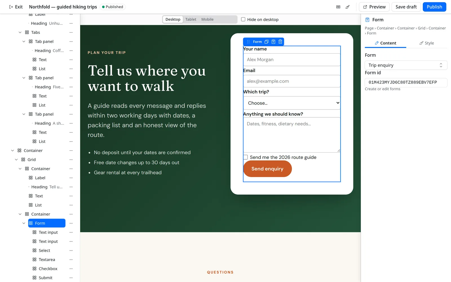Click the Send enquiry button
Viewport: 451px width, 282px height.
pos(267,169)
